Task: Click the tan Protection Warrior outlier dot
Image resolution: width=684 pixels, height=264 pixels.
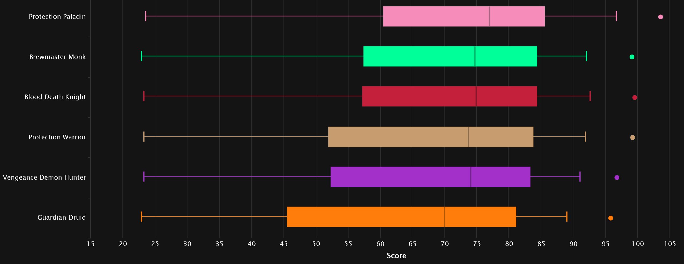Action: (x=632, y=138)
